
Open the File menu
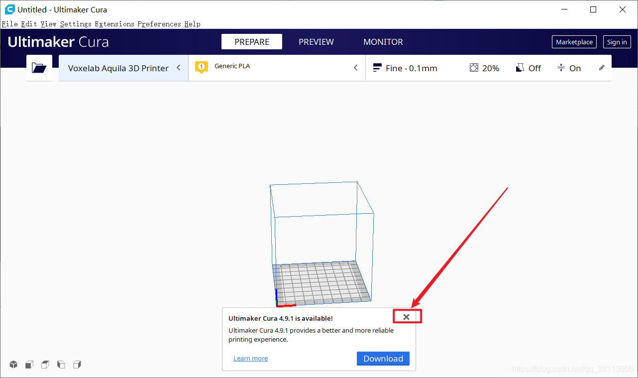click(x=10, y=24)
